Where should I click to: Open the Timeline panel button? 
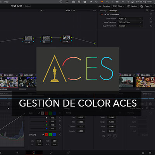pyautogui.click(x=104, y=6)
